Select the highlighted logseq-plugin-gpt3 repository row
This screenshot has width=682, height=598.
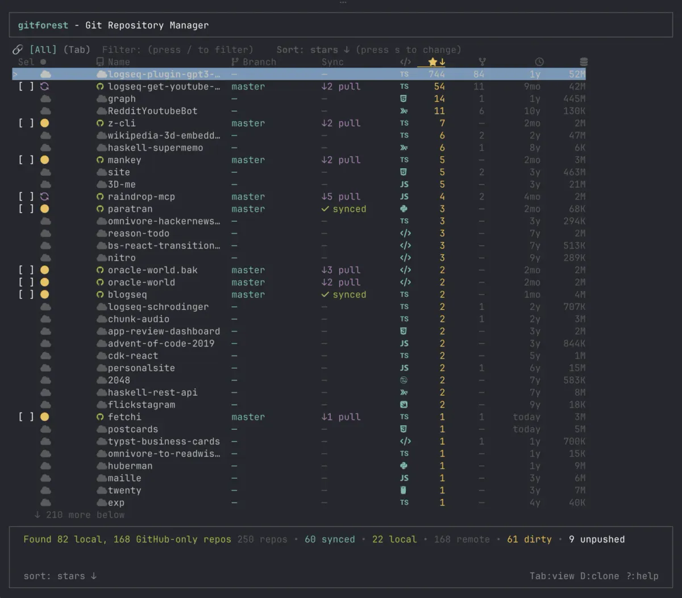[x=299, y=74]
